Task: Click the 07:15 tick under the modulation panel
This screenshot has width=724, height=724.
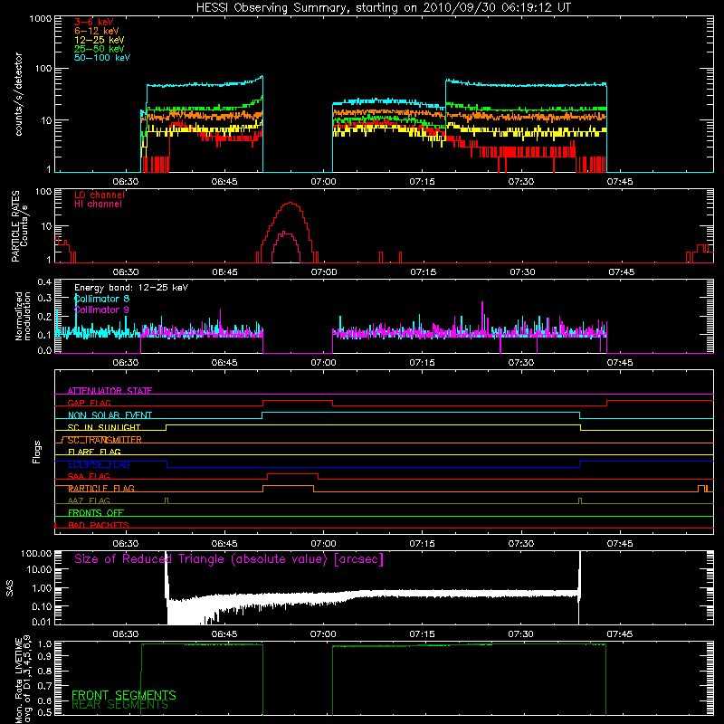Action: [422, 363]
